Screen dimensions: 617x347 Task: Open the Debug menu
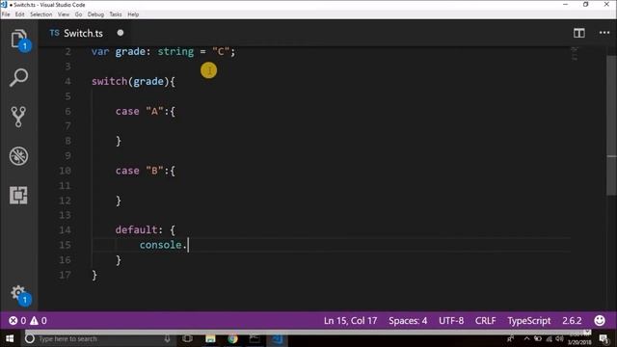(x=95, y=14)
